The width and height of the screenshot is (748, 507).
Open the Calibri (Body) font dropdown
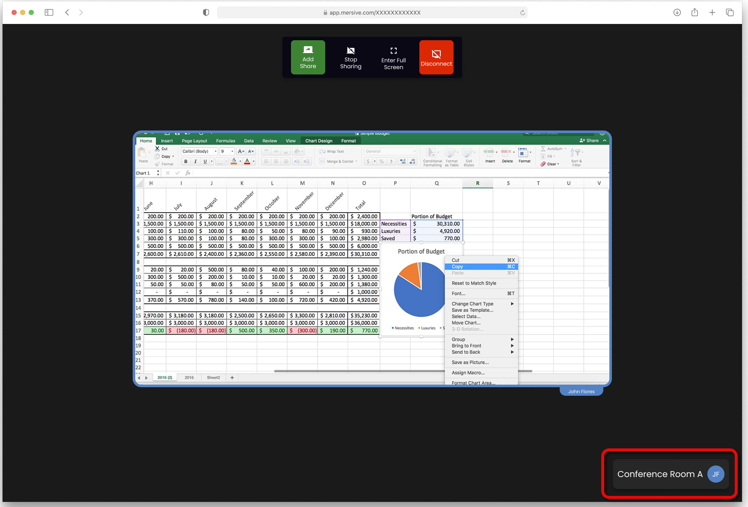coord(199,151)
